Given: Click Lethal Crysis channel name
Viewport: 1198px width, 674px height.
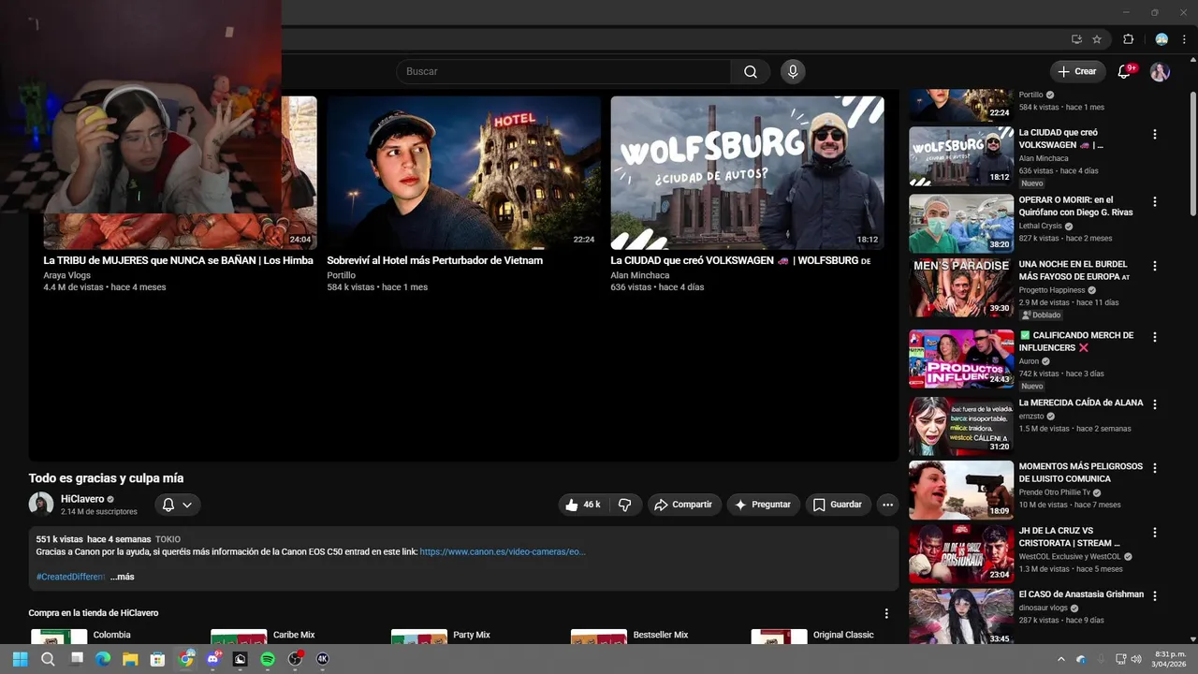Looking at the screenshot, I should [1040, 226].
